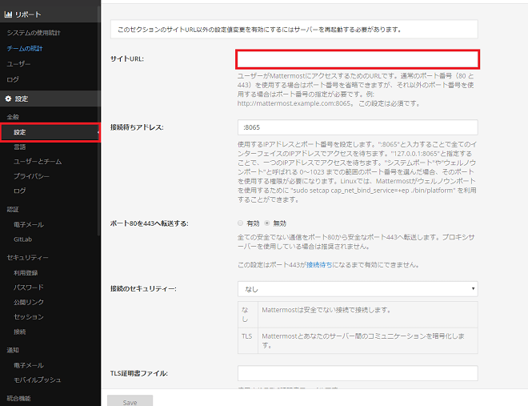The width and height of the screenshot is (528, 406).
Task: Click the bar chart icon beside リポート
Action: [8, 14]
